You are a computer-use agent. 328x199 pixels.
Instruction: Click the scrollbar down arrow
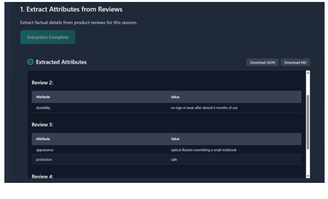tap(307, 175)
